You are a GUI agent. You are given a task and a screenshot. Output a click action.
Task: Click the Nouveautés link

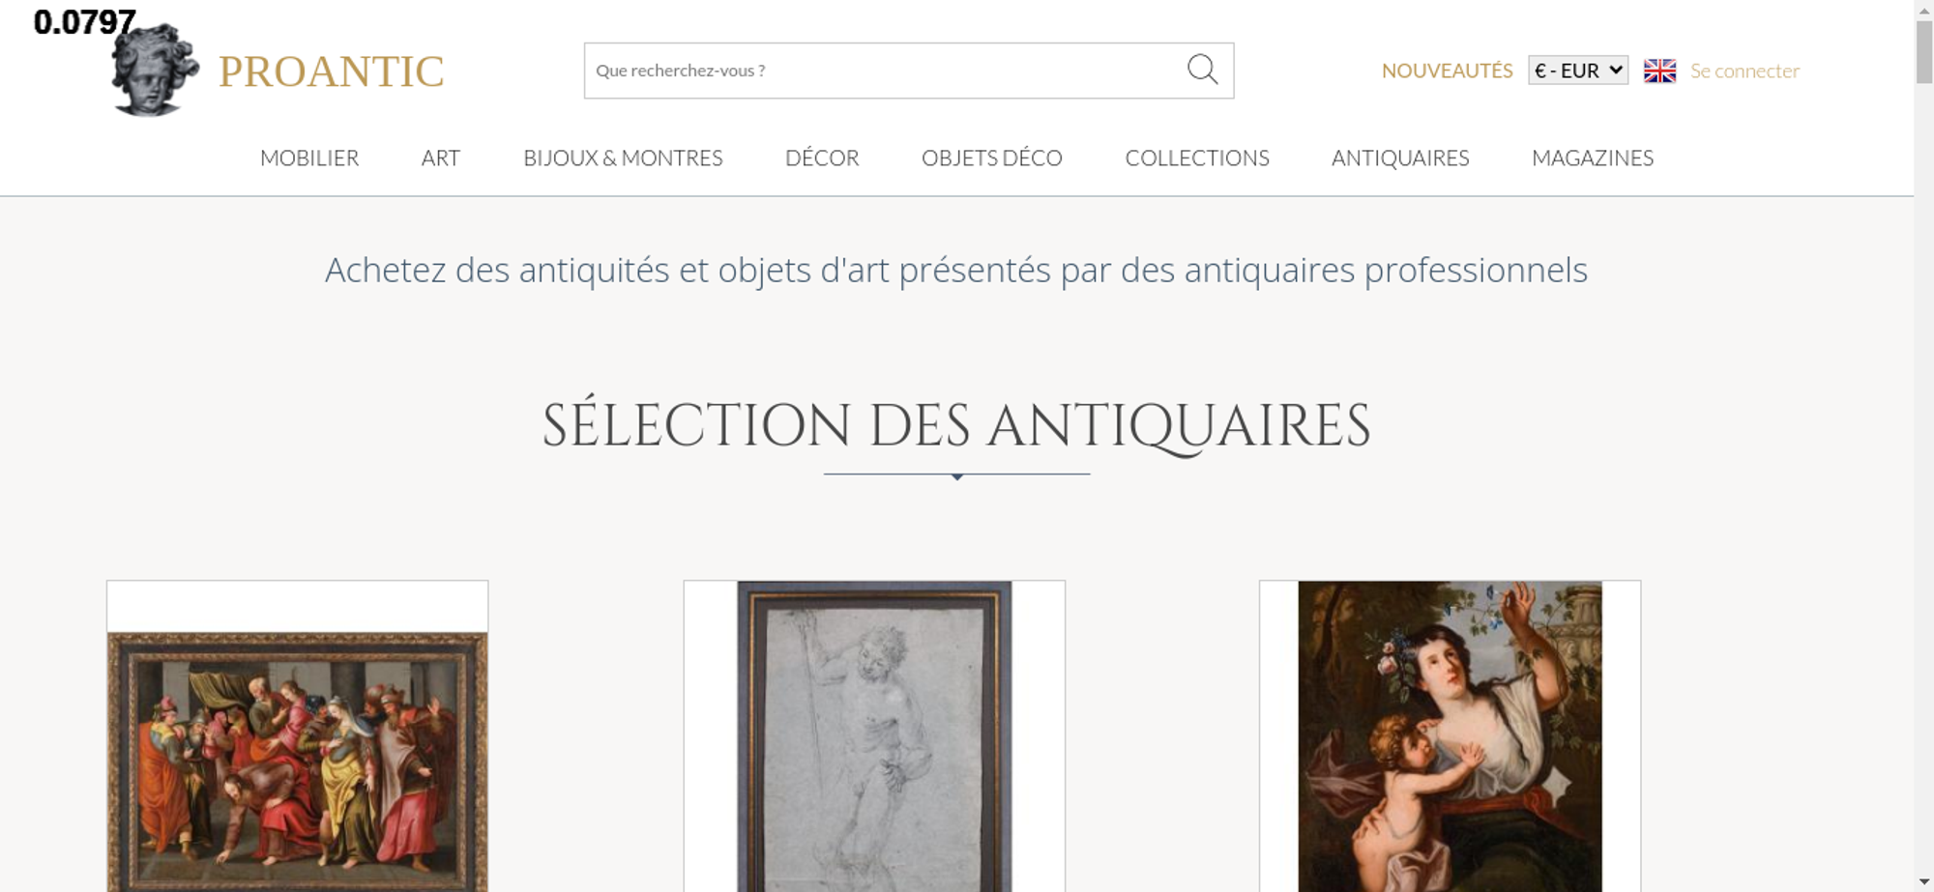(x=1447, y=71)
